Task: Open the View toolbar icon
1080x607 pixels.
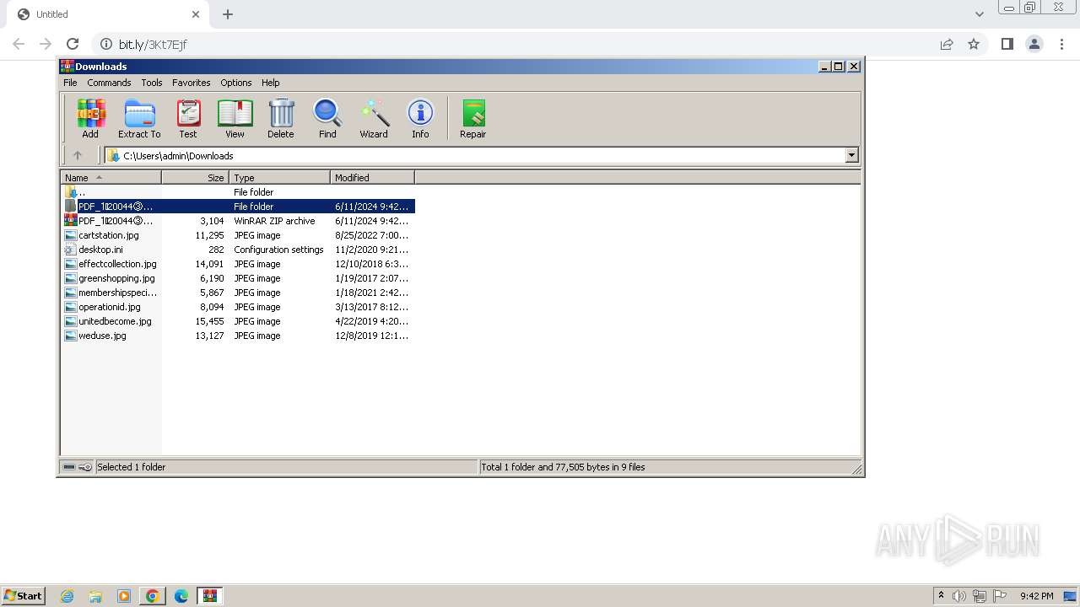Action: click(x=235, y=118)
